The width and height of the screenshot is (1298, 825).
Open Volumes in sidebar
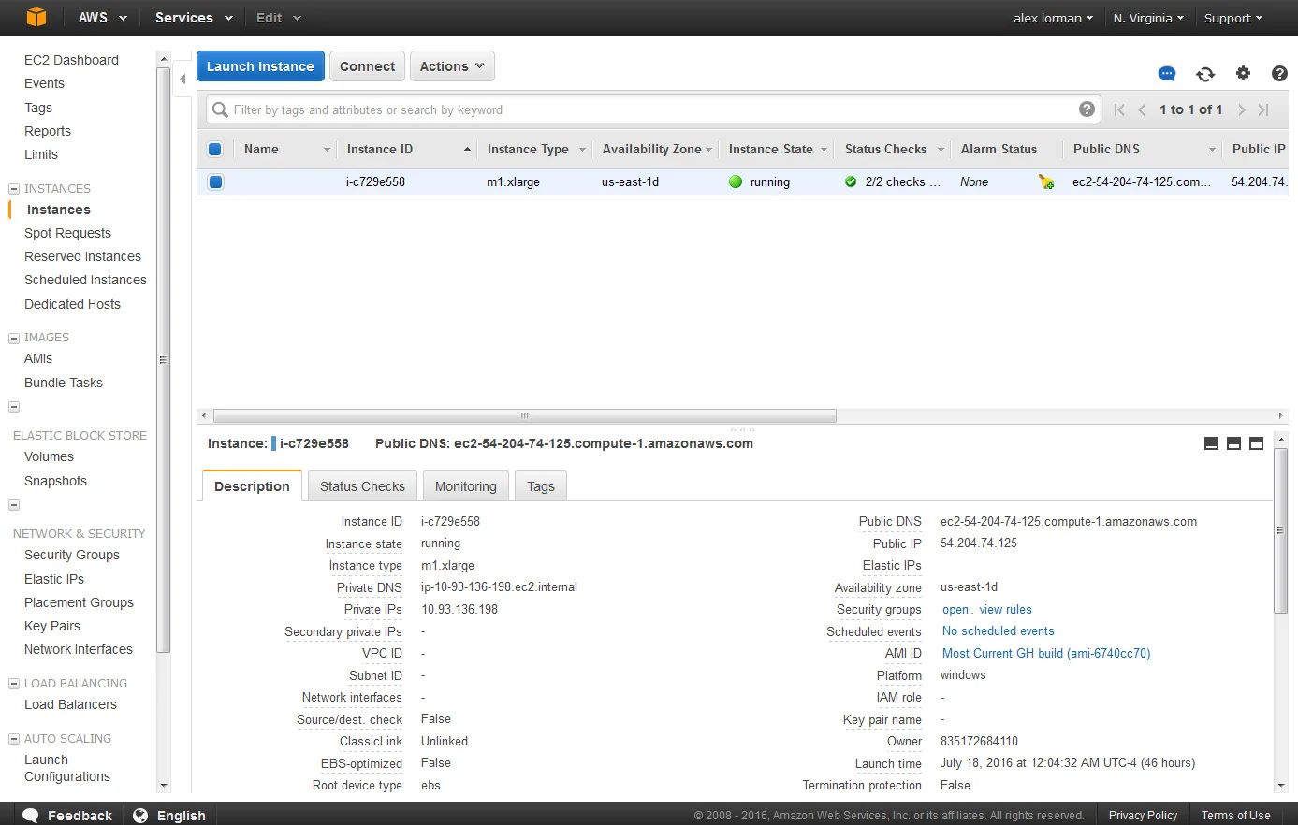49,456
